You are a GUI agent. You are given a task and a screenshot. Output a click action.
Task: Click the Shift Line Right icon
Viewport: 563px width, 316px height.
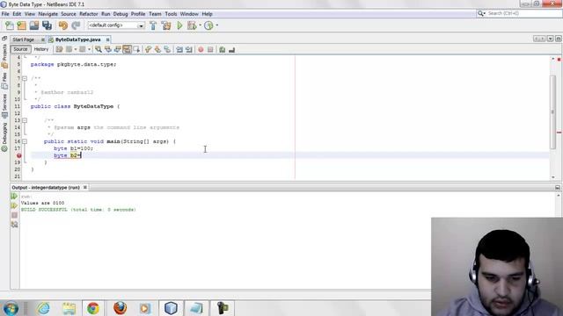click(x=189, y=49)
